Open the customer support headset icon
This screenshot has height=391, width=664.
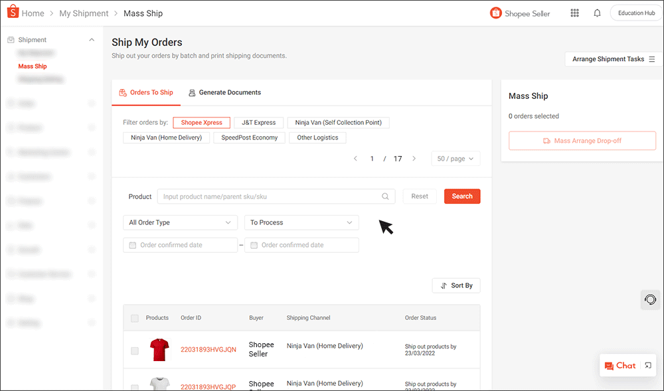651,299
